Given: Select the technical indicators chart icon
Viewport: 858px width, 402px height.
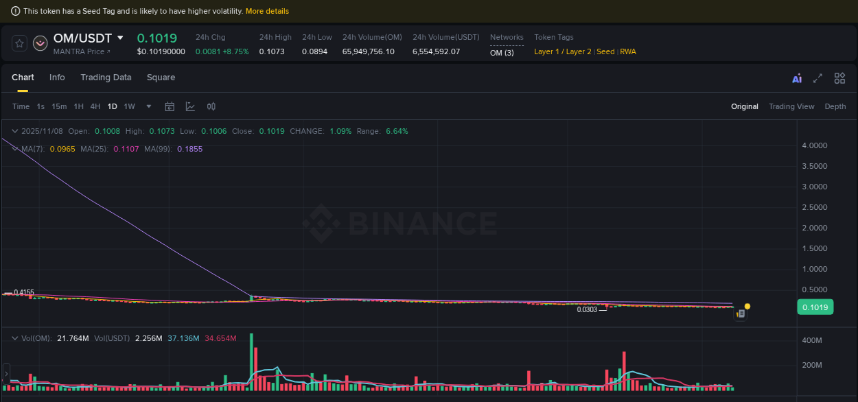Looking at the screenshot, I should 190,106.
